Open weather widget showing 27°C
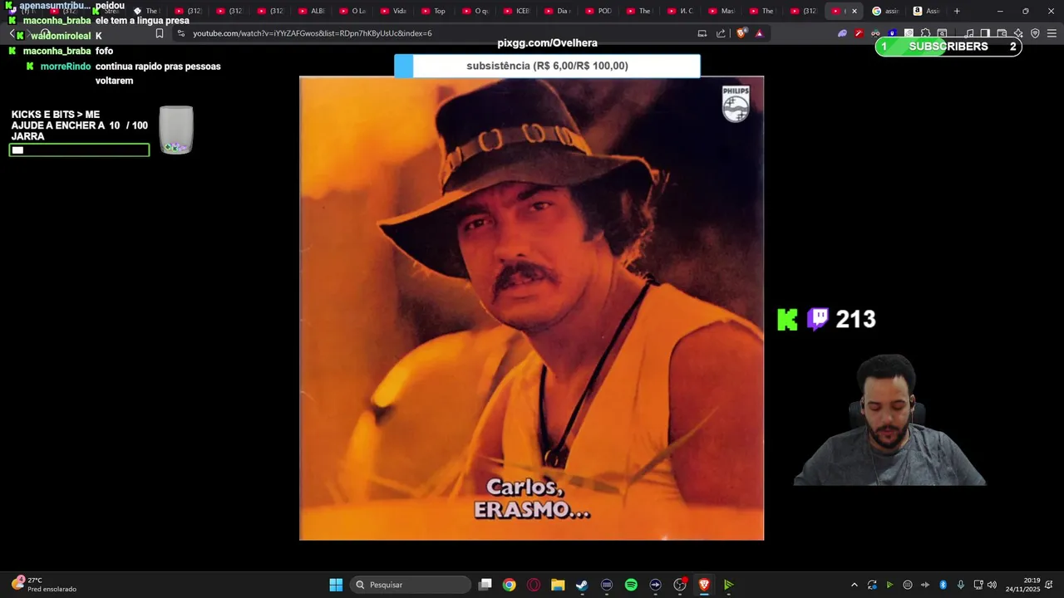This screenshot has width=1064, height=598. tap(43, 585)
